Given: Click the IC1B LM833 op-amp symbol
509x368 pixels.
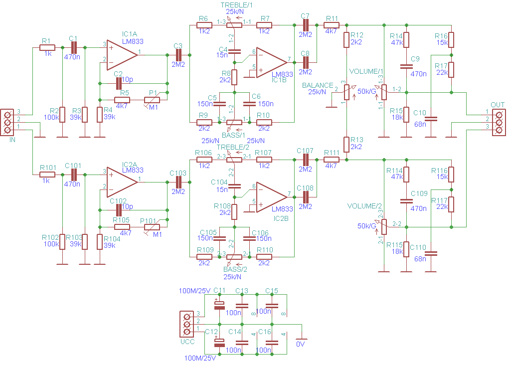Looking at the screenshot, I should pos(272,62).
